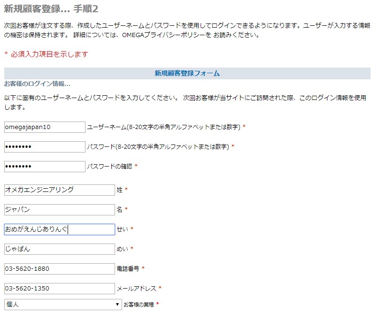Click the メールアドレス field with 03-5620-1350
The width and height of the screenshot is (379, 313).
point(60,289)
